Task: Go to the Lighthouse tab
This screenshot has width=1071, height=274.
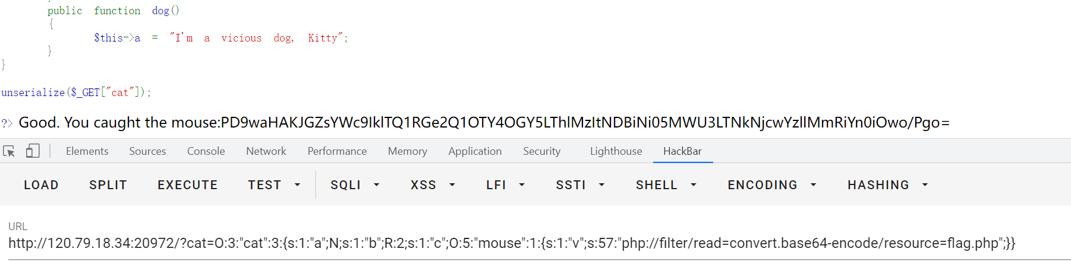Action: (x=616, y=151)
